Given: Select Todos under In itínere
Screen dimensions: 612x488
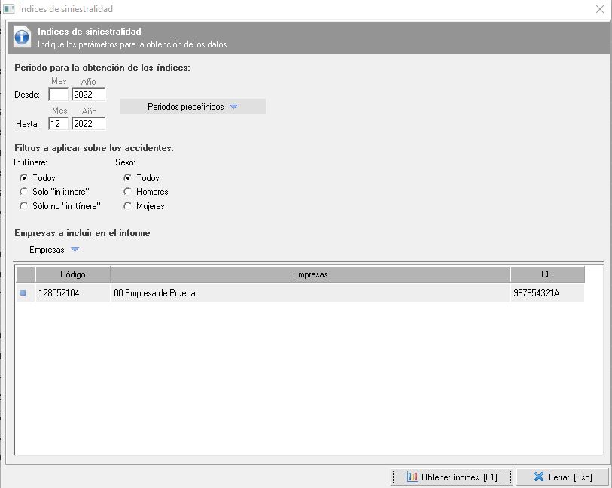Looking at the screenshot, I should tap(24, 178).
